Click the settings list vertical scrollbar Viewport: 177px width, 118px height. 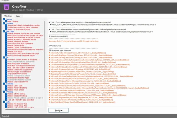[x=45, y=55]
